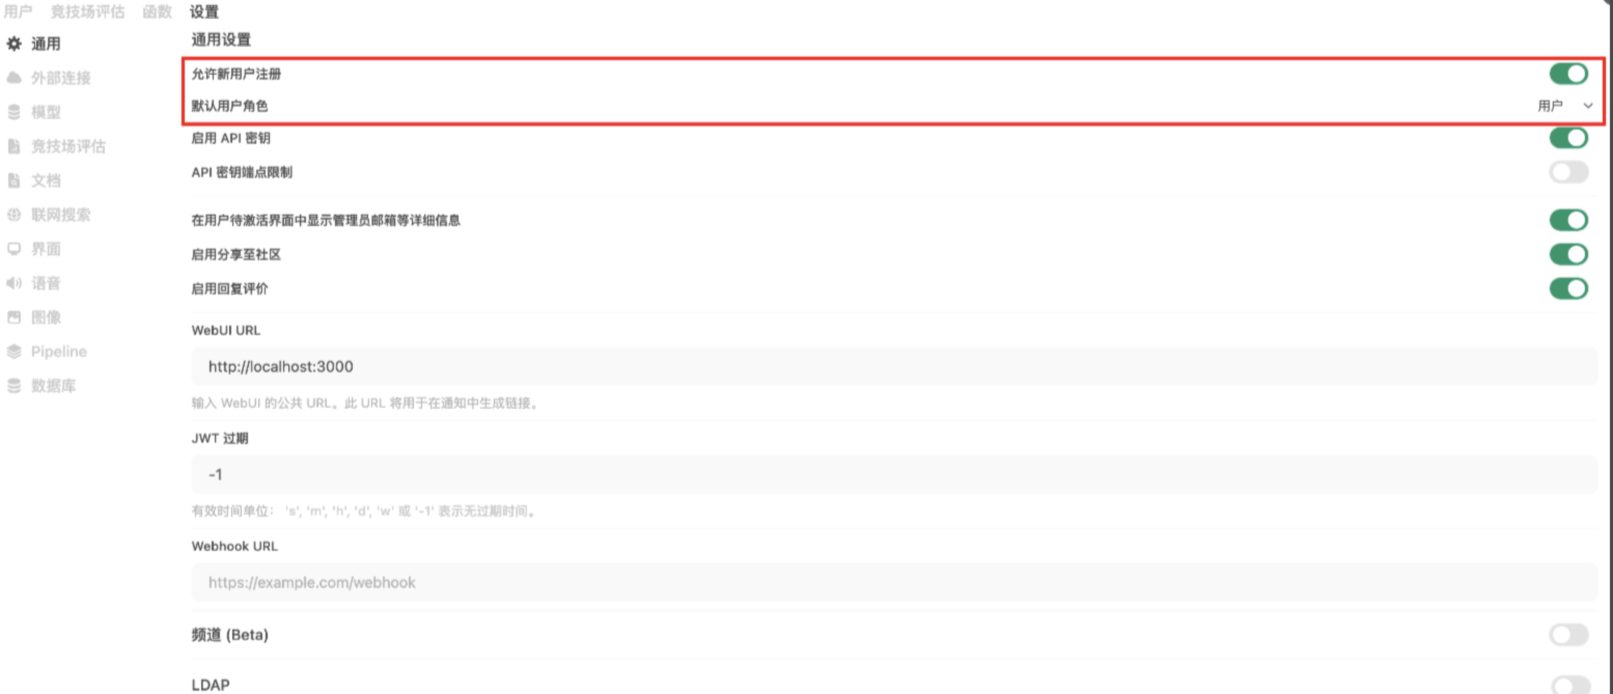Open the 默认用户角色 dropdown

pyautogui.click(x=1565, y=106)
